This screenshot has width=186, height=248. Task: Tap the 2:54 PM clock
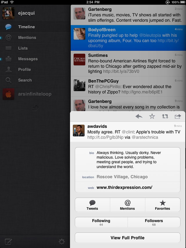pos(93,2)
